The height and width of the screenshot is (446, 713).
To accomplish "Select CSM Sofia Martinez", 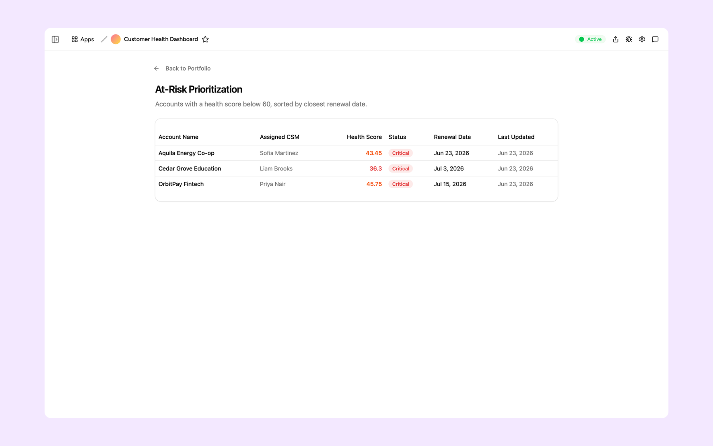I will click(279, 153).
